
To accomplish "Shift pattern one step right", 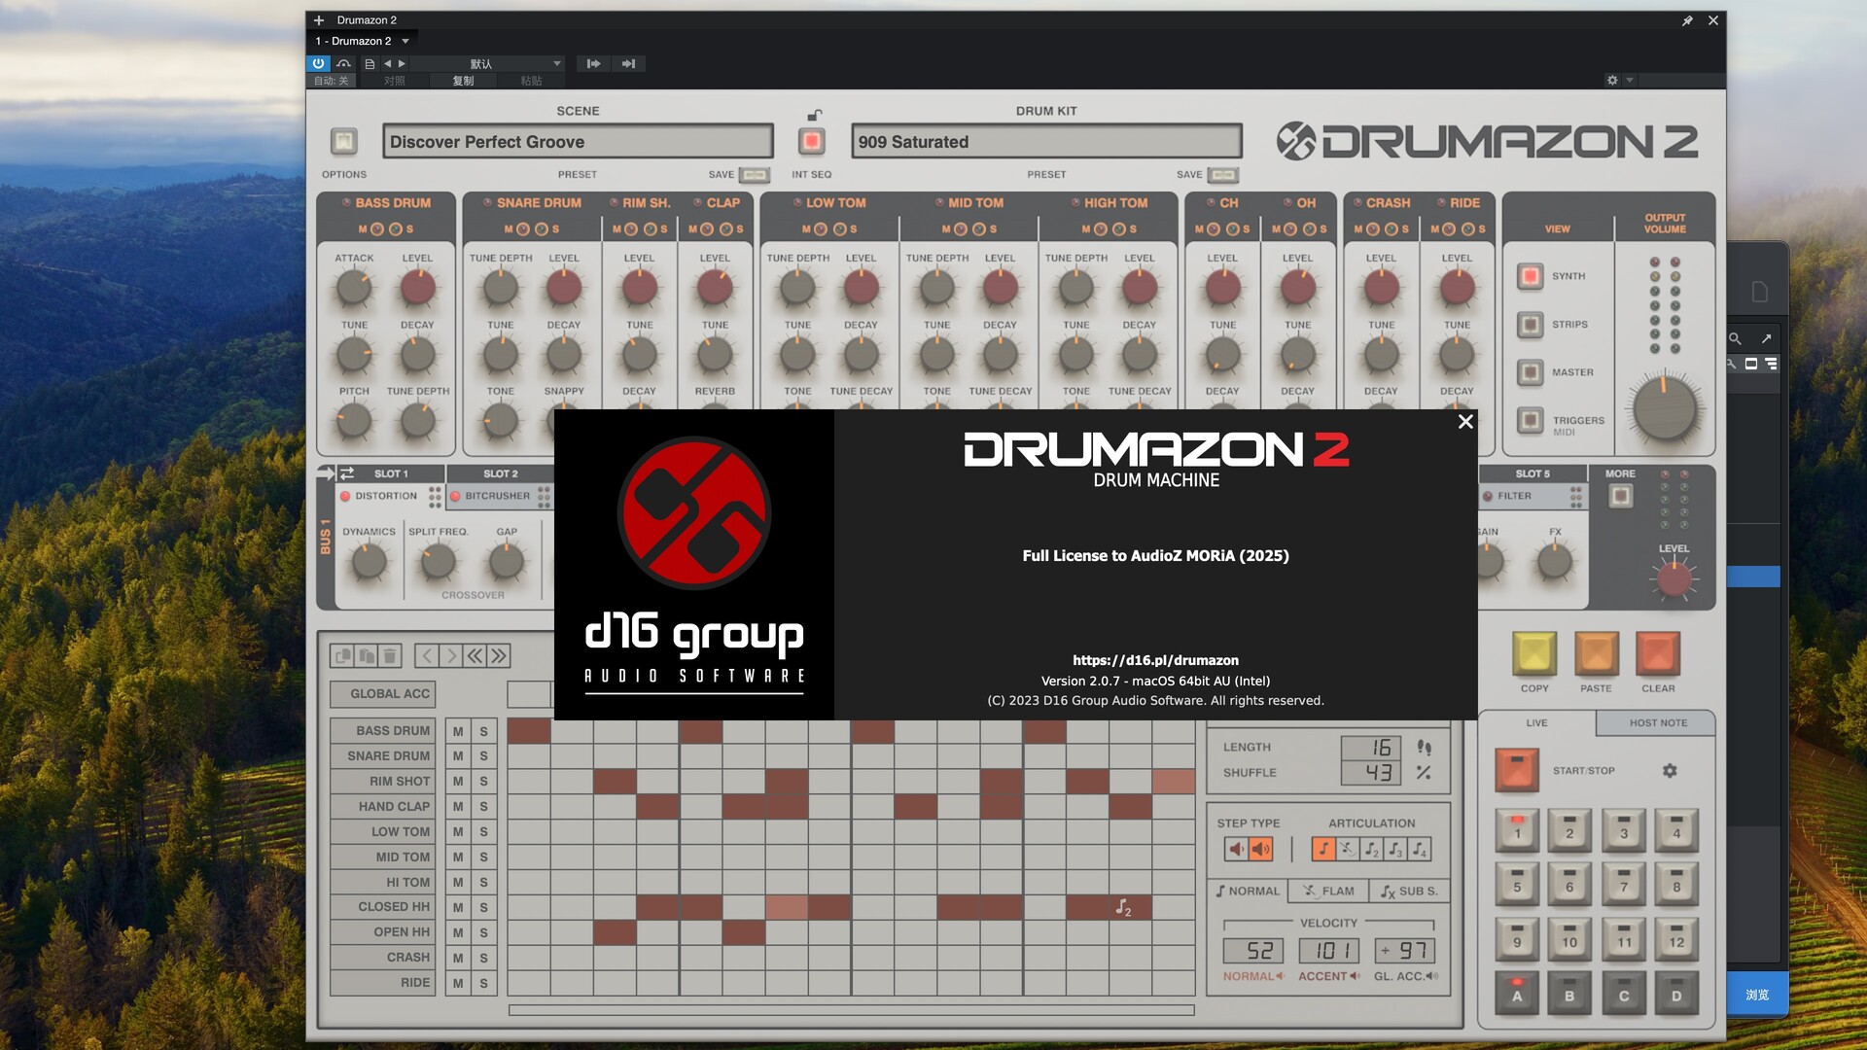I will click(450, 656).
